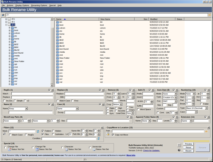Open the browse folder icon for Copy/Move Path
The height and width of the screenshot is (162, 213).
pos(206,131)
